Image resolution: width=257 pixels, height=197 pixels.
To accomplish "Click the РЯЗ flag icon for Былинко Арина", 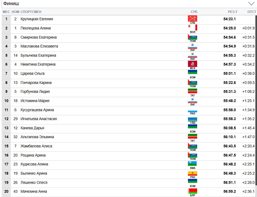I will pyautogui.click(x=193, y=173).
